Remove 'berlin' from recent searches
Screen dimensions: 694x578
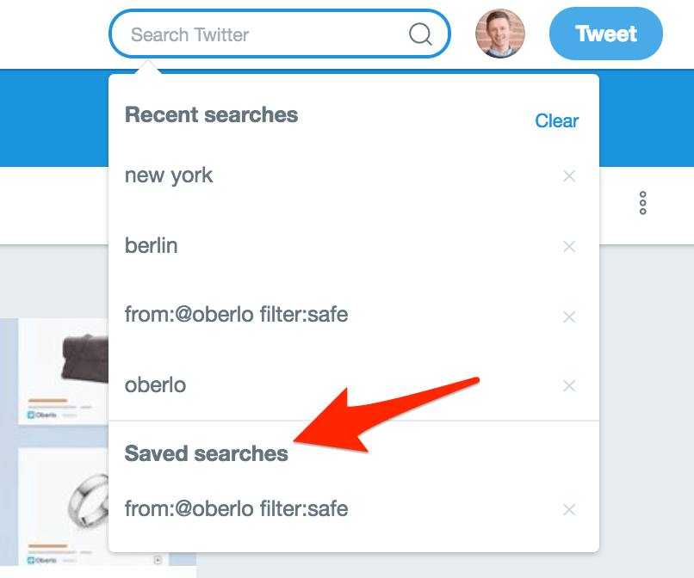(x=568, y=247)
